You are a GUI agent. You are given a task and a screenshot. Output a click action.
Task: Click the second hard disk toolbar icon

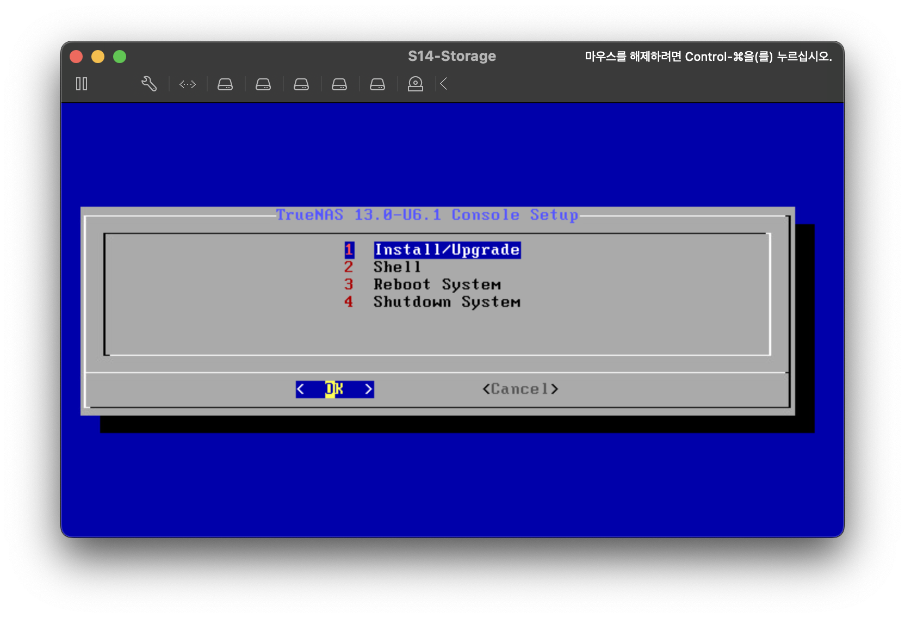pos(263,84)
